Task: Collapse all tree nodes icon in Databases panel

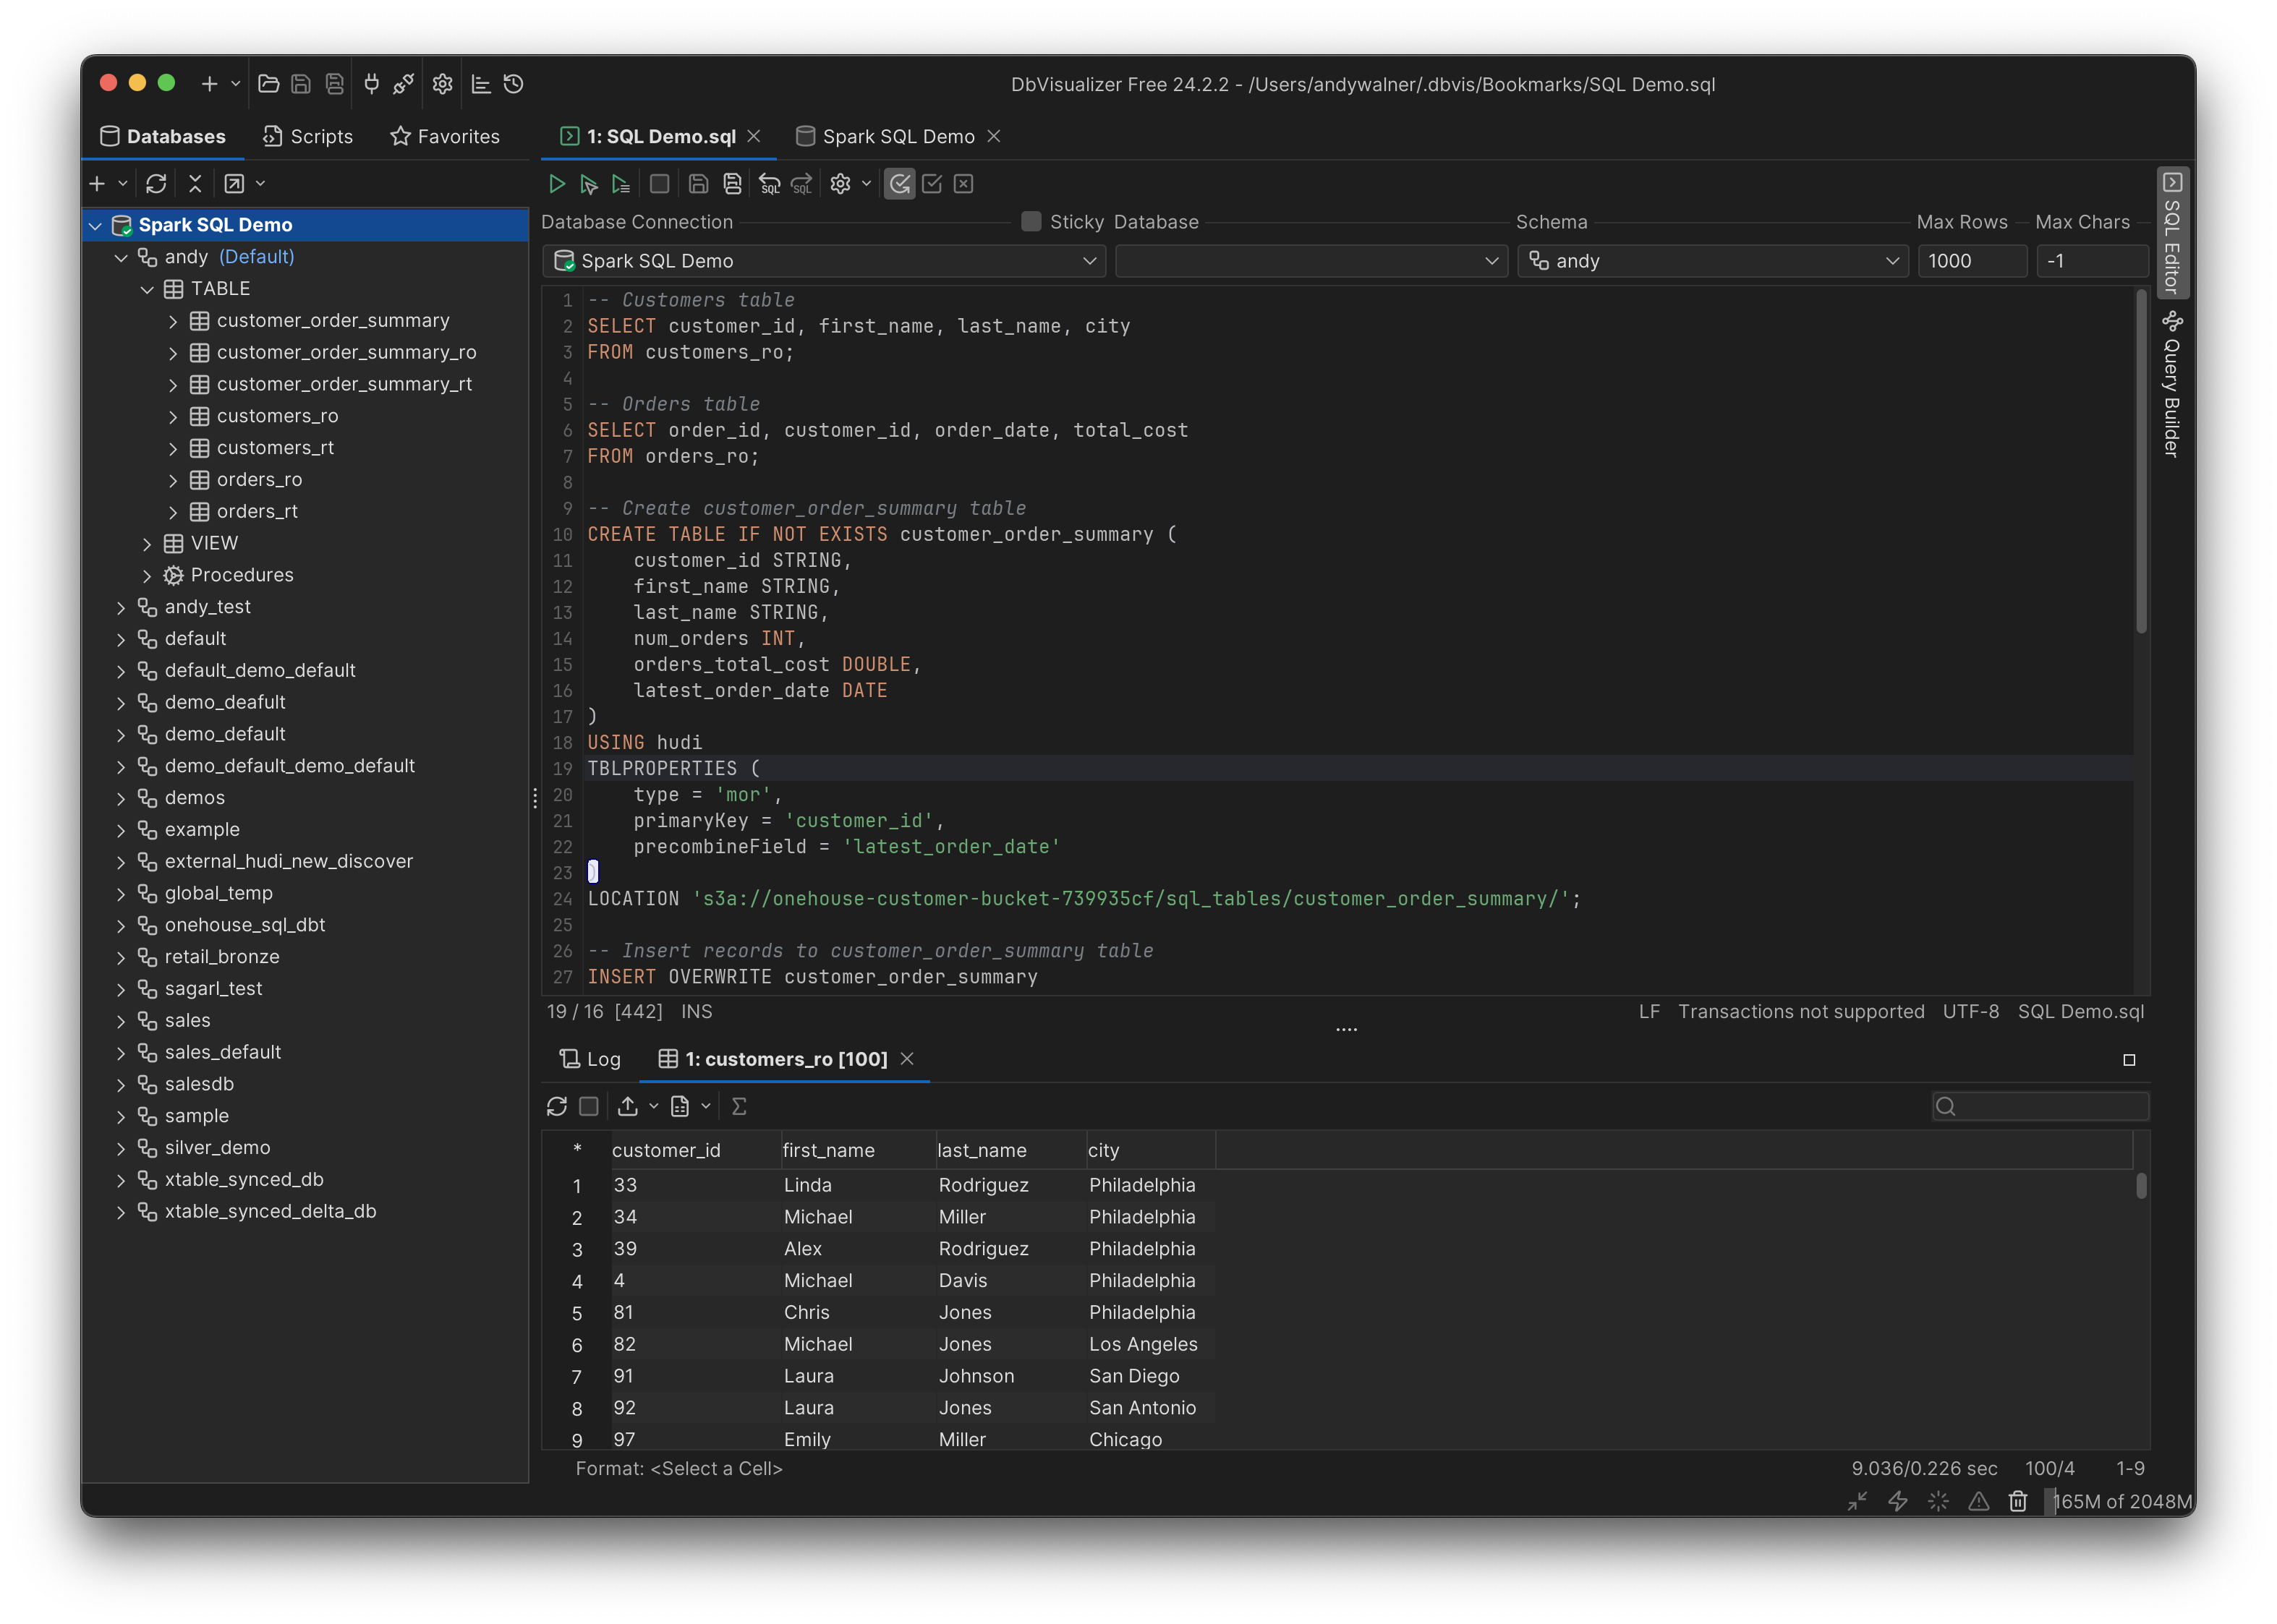Action: 195,184
